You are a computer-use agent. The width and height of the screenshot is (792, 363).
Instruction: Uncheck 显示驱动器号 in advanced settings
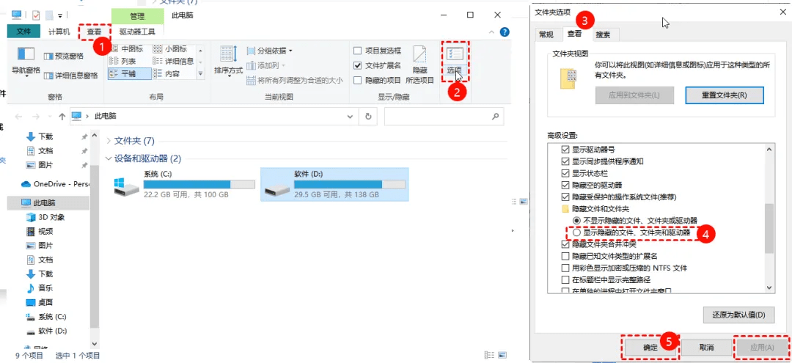565,150
